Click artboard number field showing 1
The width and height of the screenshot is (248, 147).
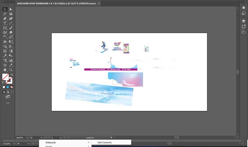tap(55, 138)
